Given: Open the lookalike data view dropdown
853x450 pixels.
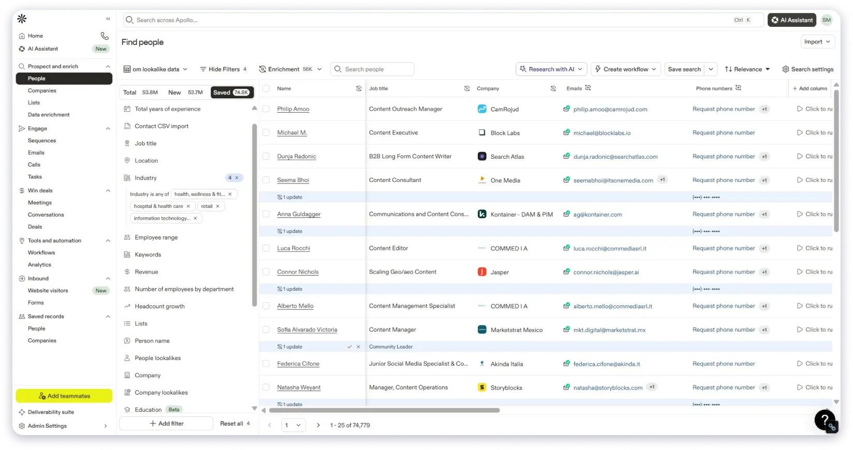Looking at the screenshot, I should tap(155, 69).
